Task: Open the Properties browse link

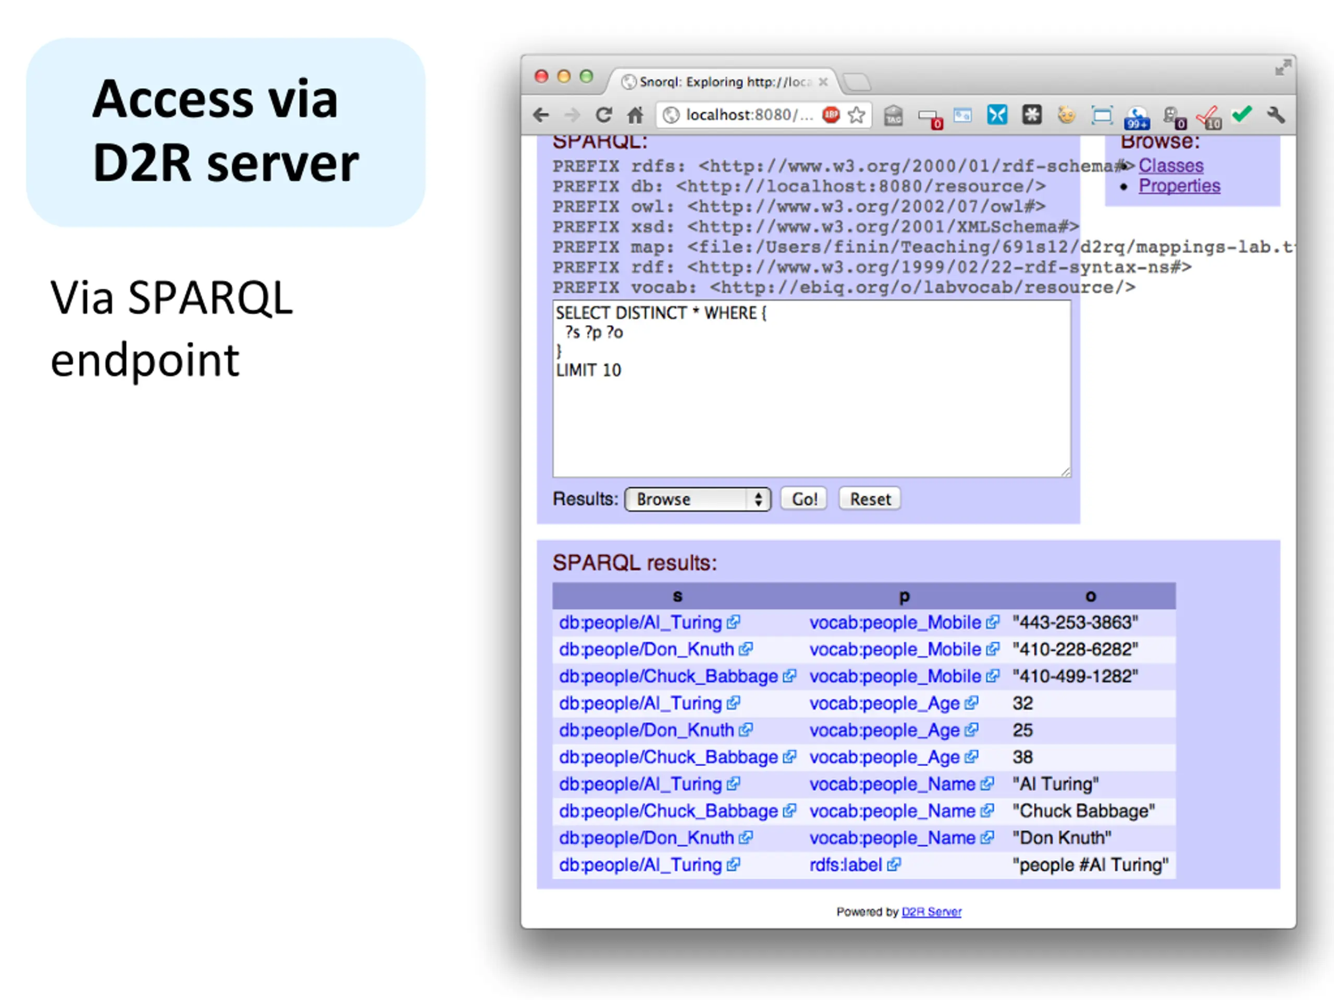Action: [1179, 185]
